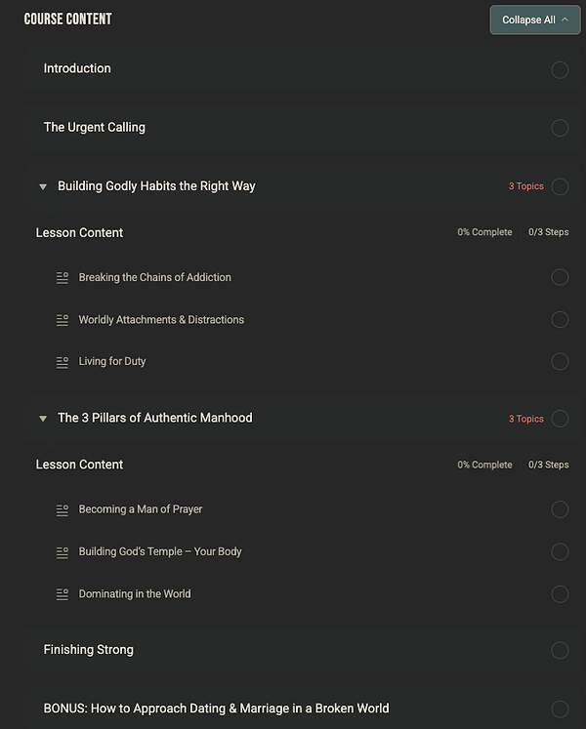Toggle completion circle for Finishing Strong
The image size is (586, 729).
click(x=560, y=650)
